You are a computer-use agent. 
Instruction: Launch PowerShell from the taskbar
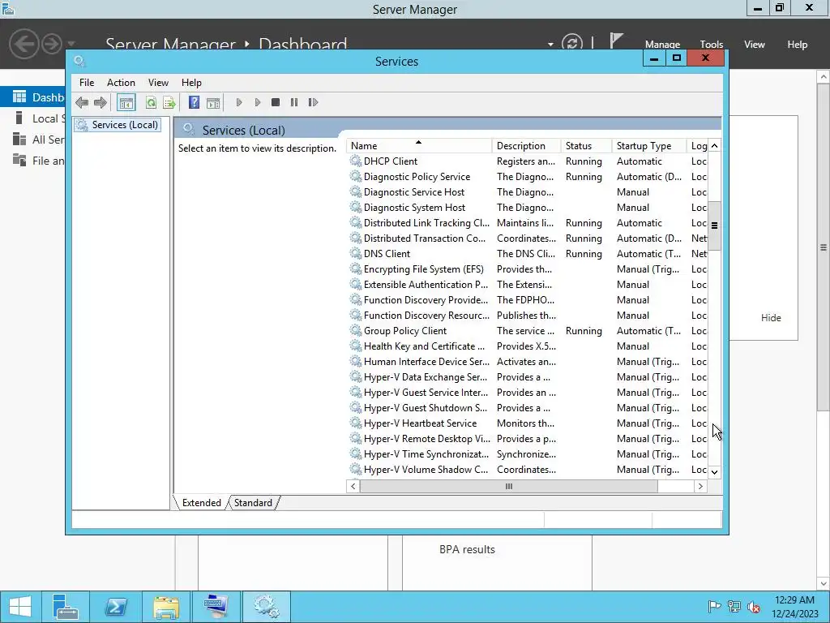point(116,607)
